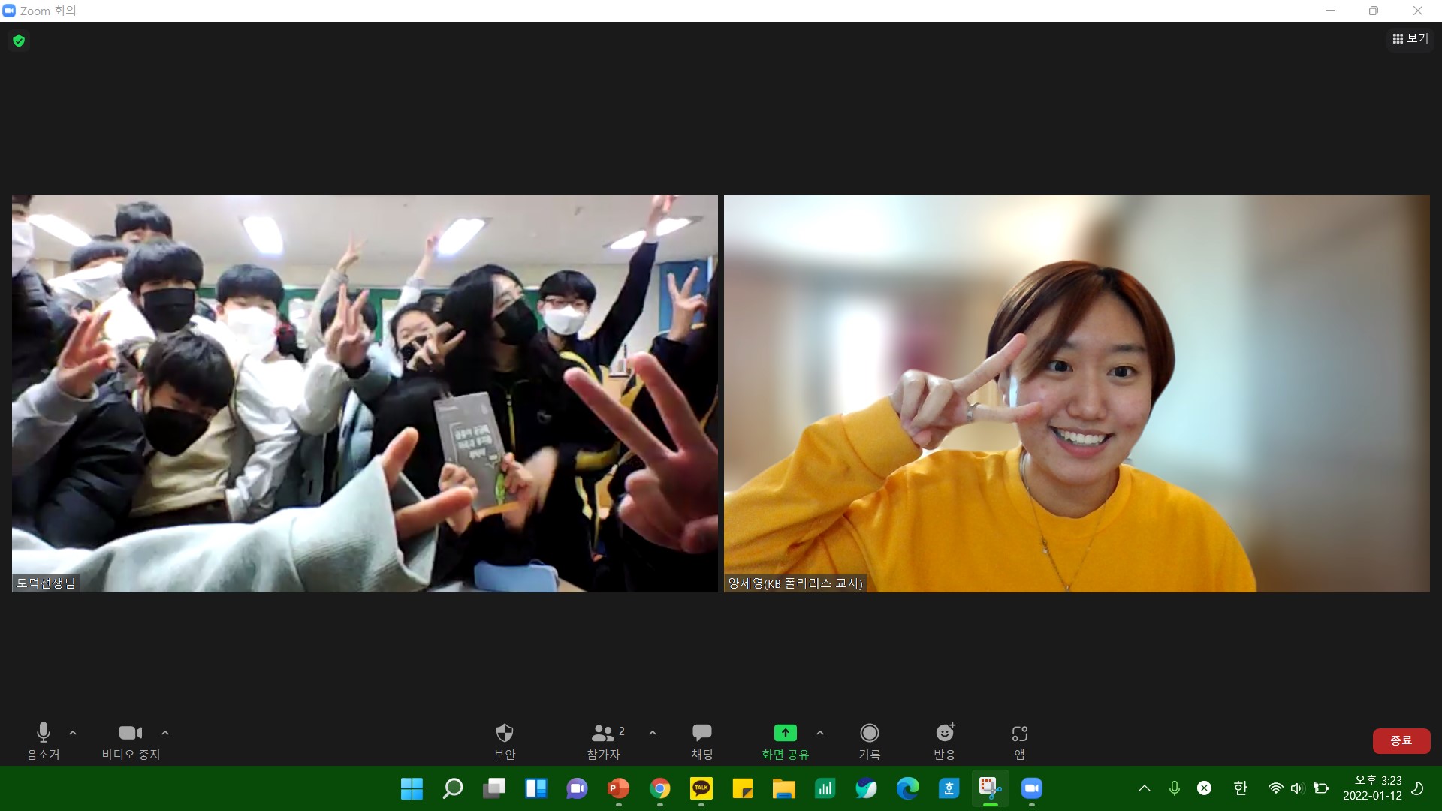Expand share options arrow beside 화면 공유
Screen dimensions: 1442x811
pyautogui.click(x=820, y=733)
